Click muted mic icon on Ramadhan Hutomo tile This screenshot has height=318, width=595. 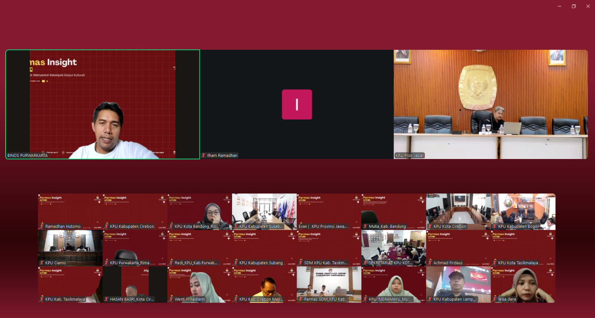click(x=42, y=226)
